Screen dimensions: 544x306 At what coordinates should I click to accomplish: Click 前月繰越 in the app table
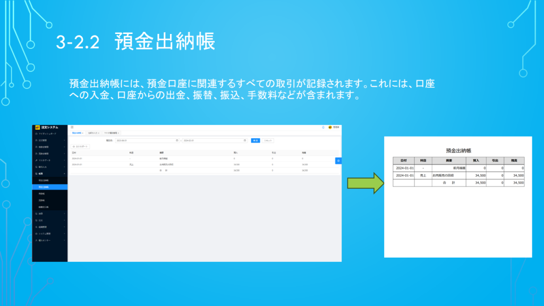[x=164, y=158]
